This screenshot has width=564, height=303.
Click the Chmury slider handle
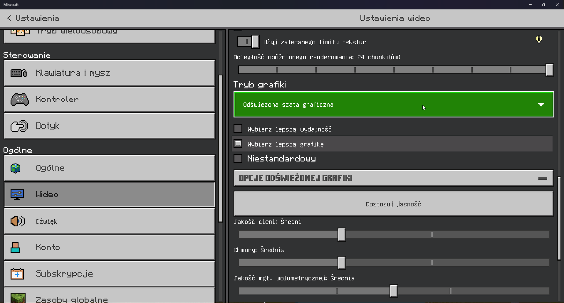click(x=342, y=263)
